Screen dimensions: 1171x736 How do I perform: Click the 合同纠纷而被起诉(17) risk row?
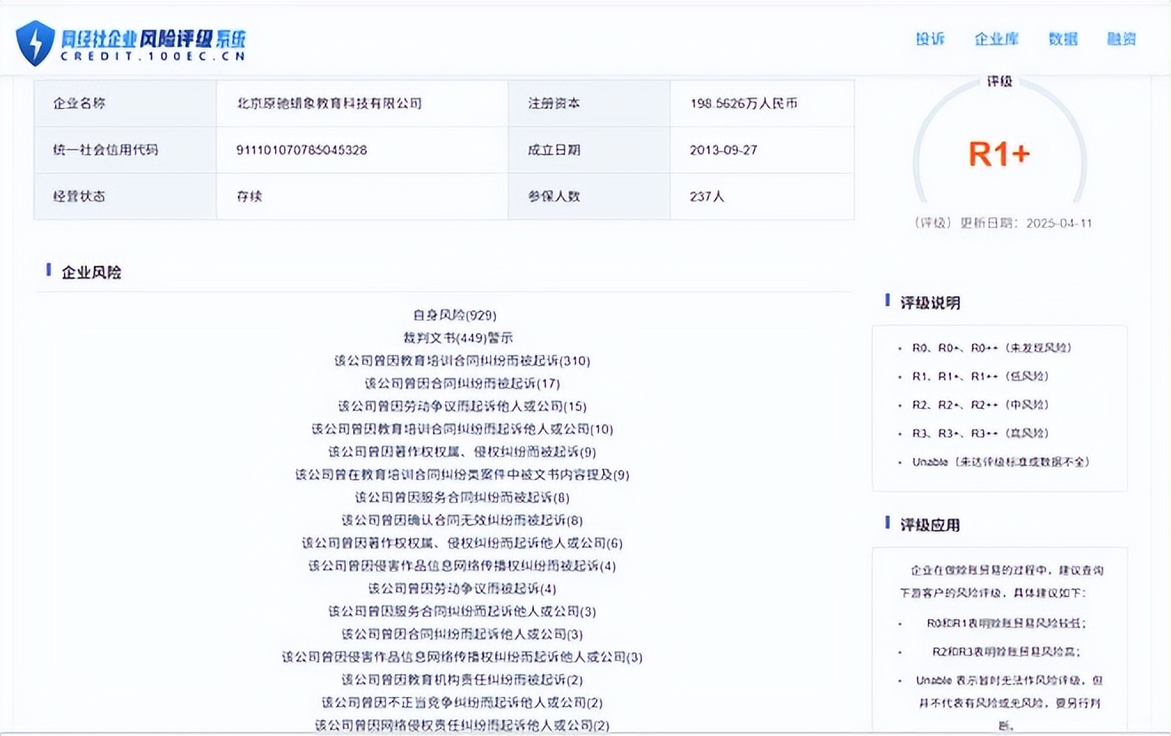462,384
